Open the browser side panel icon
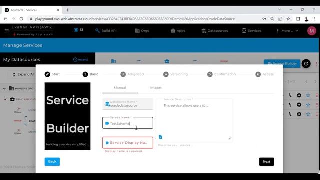This screenshot has height=180, width=320. pos(298,19)
